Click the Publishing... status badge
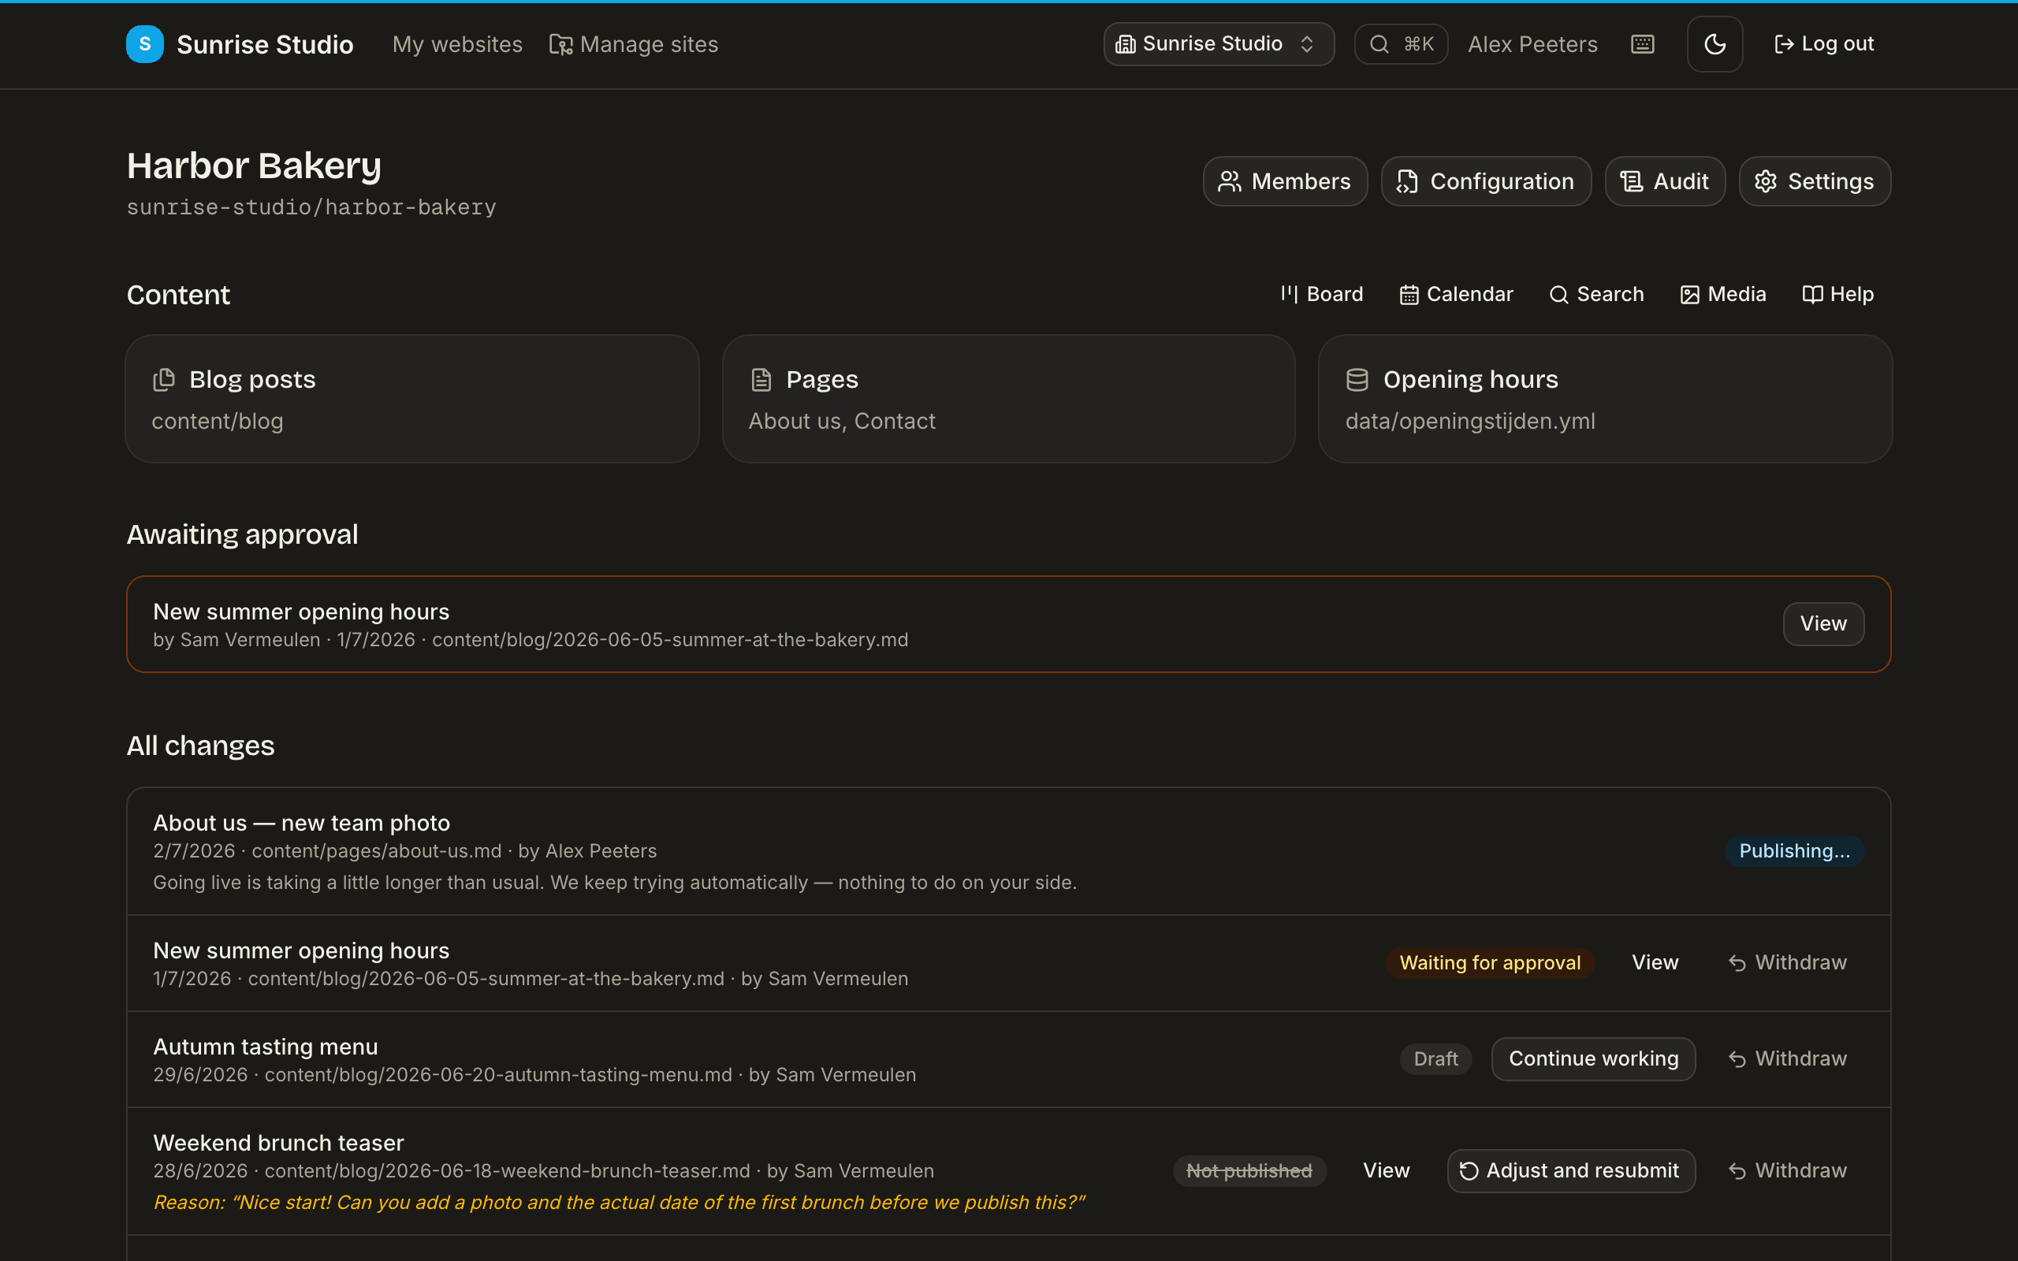This screenshot has height=1261, width=2018. click(x=1794, y=850)
